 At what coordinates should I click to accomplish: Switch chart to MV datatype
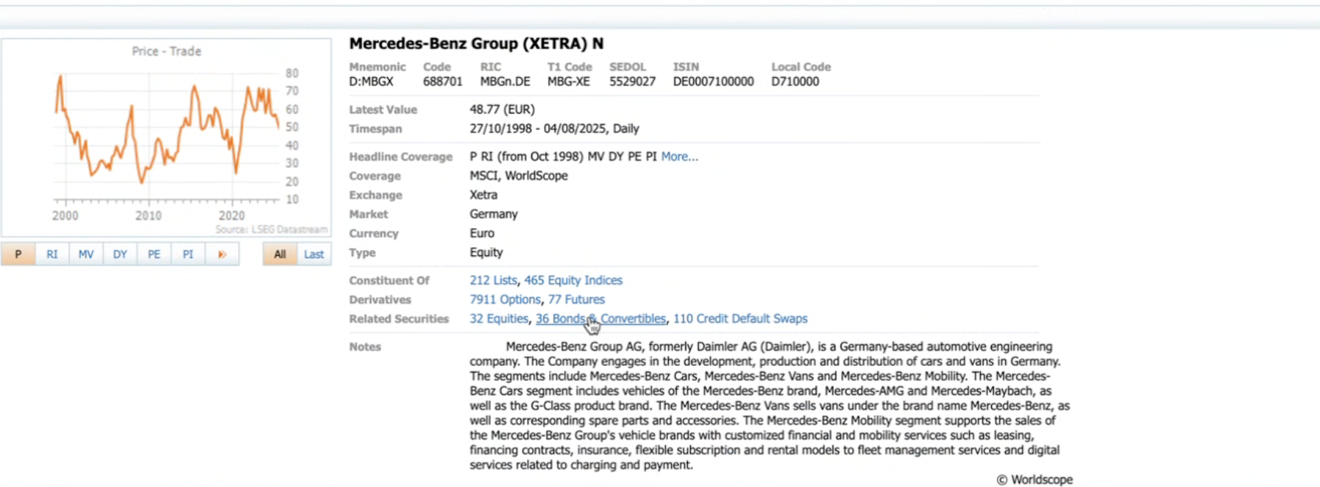click(86, 255)
